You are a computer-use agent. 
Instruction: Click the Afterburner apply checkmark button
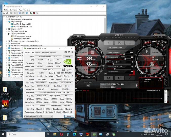click(x=130, y=78)
